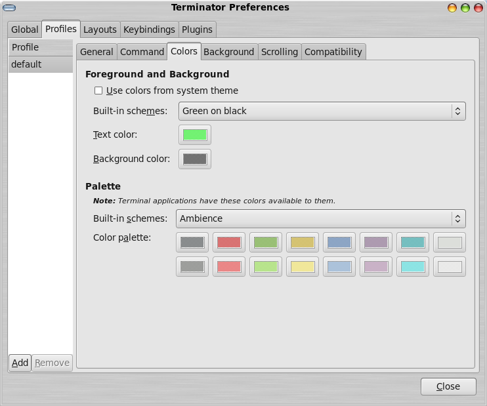Viewport: 487px width, 406px height.
Task: Open the window menu icon in title bar
Action: [x=9, y=8]
